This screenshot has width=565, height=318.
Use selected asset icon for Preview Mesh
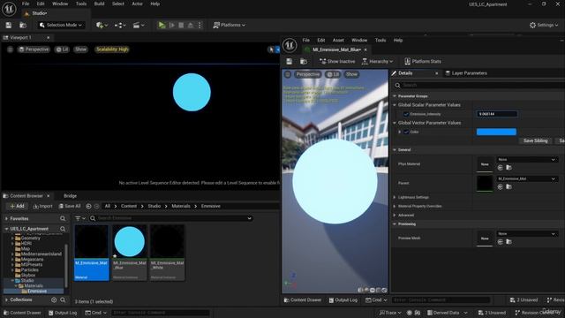(501, 241)
